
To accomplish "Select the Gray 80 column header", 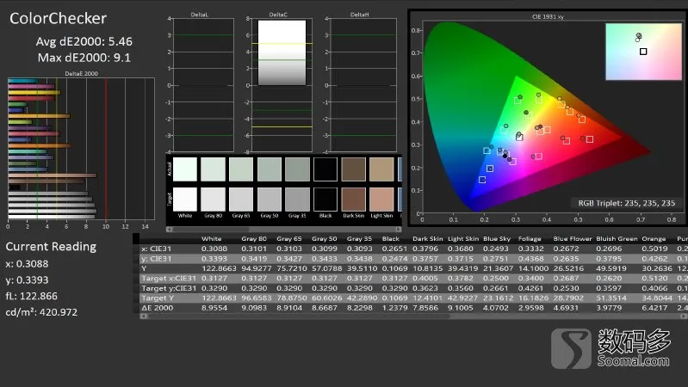I will click(x=254, y=239).
